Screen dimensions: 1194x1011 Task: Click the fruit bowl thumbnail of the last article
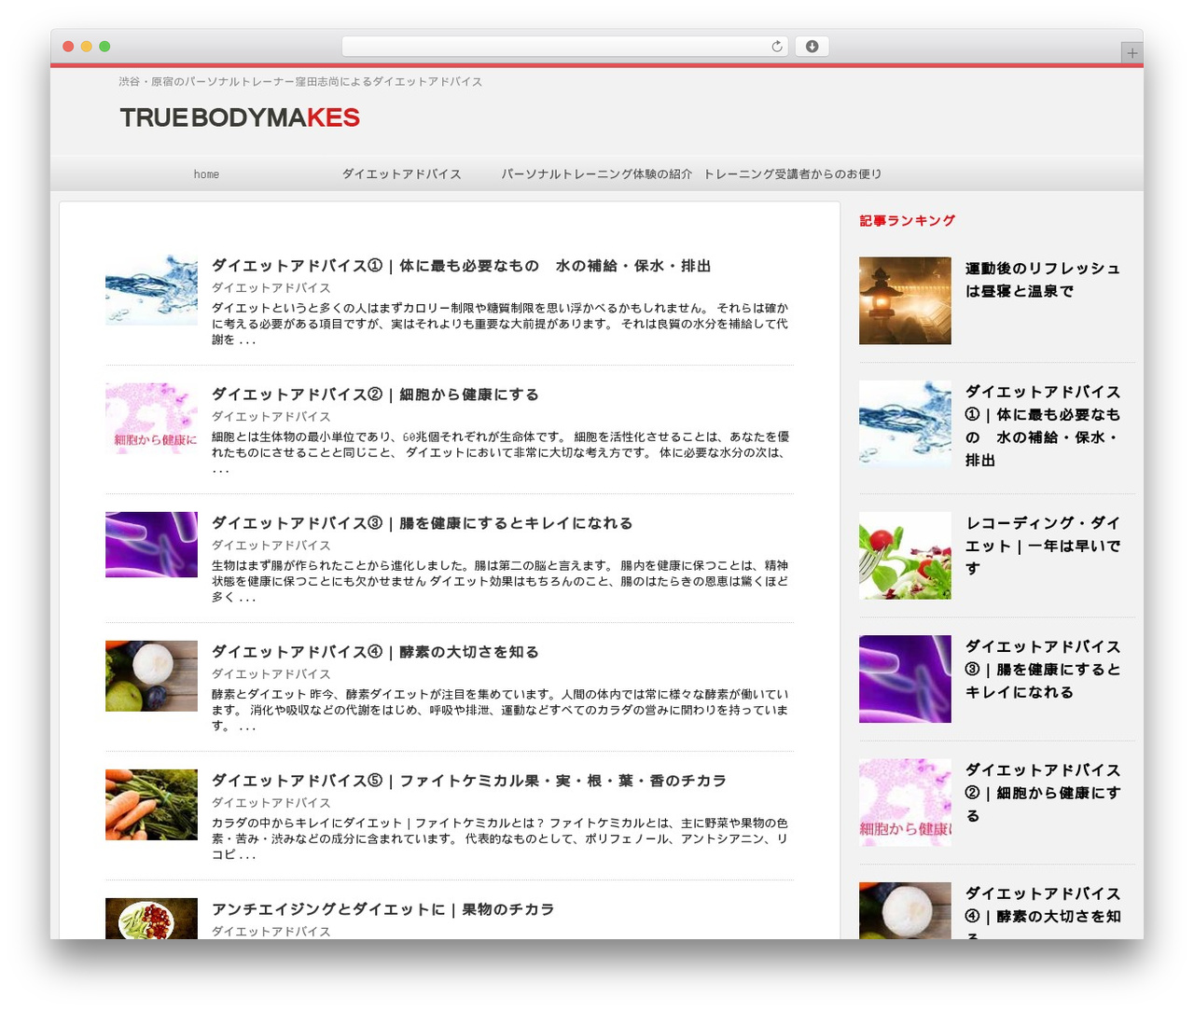(x=151, y=918)
